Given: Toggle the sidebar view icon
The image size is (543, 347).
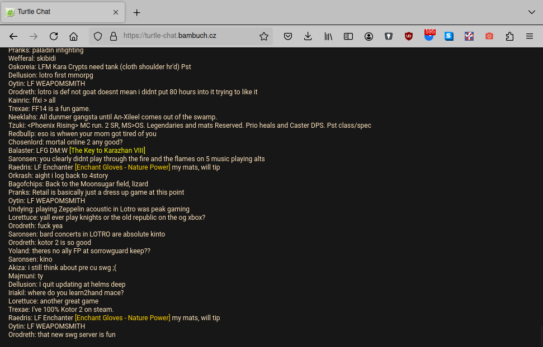Looking at the screenshot, I should [348, 36].
